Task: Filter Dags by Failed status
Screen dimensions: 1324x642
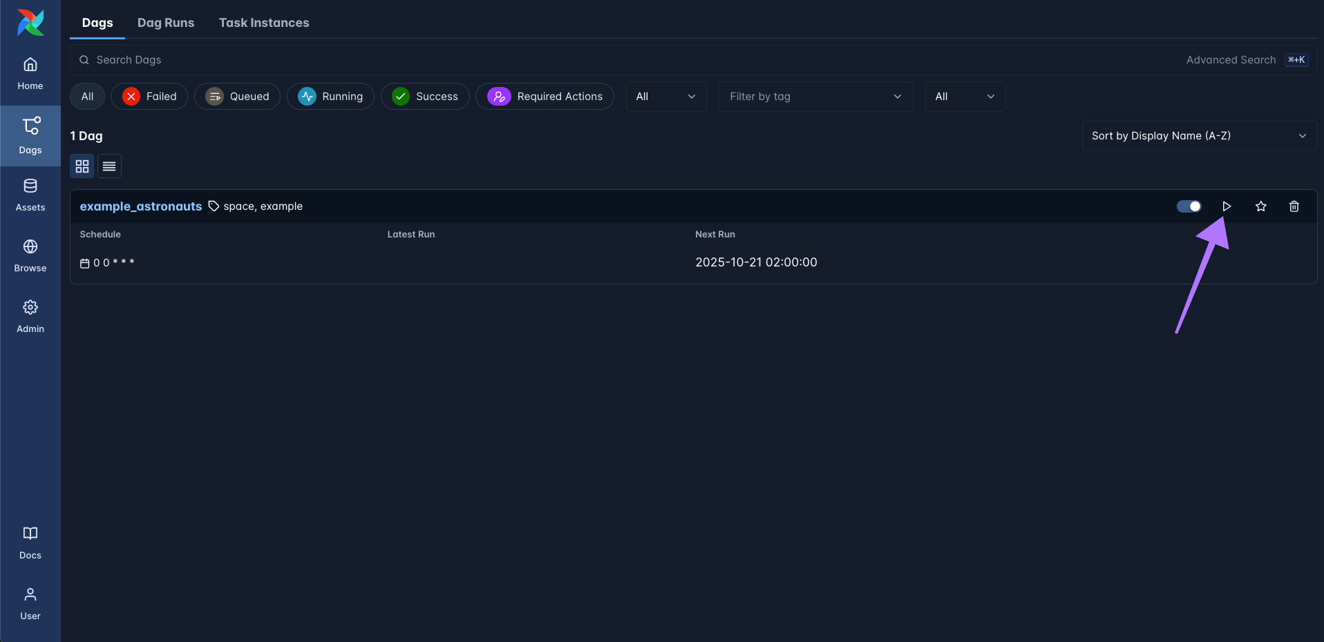Action: [149, 97]
